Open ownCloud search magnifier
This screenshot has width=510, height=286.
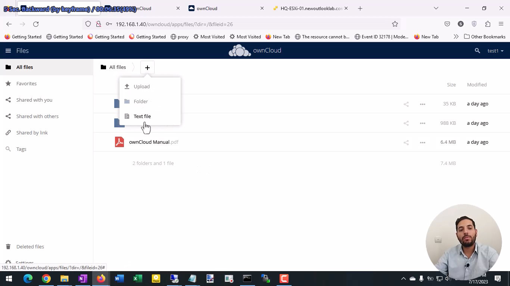coord(477,51)
